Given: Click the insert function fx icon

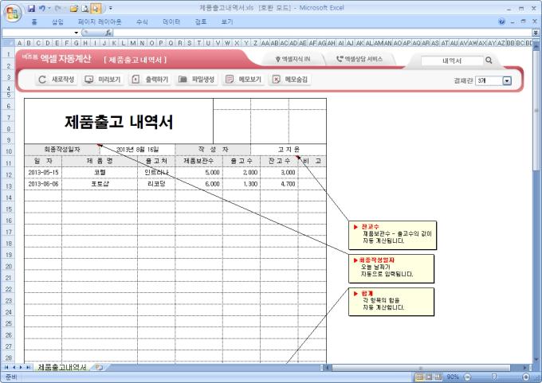Looking at the screenshot, I should tap(108, 33).
